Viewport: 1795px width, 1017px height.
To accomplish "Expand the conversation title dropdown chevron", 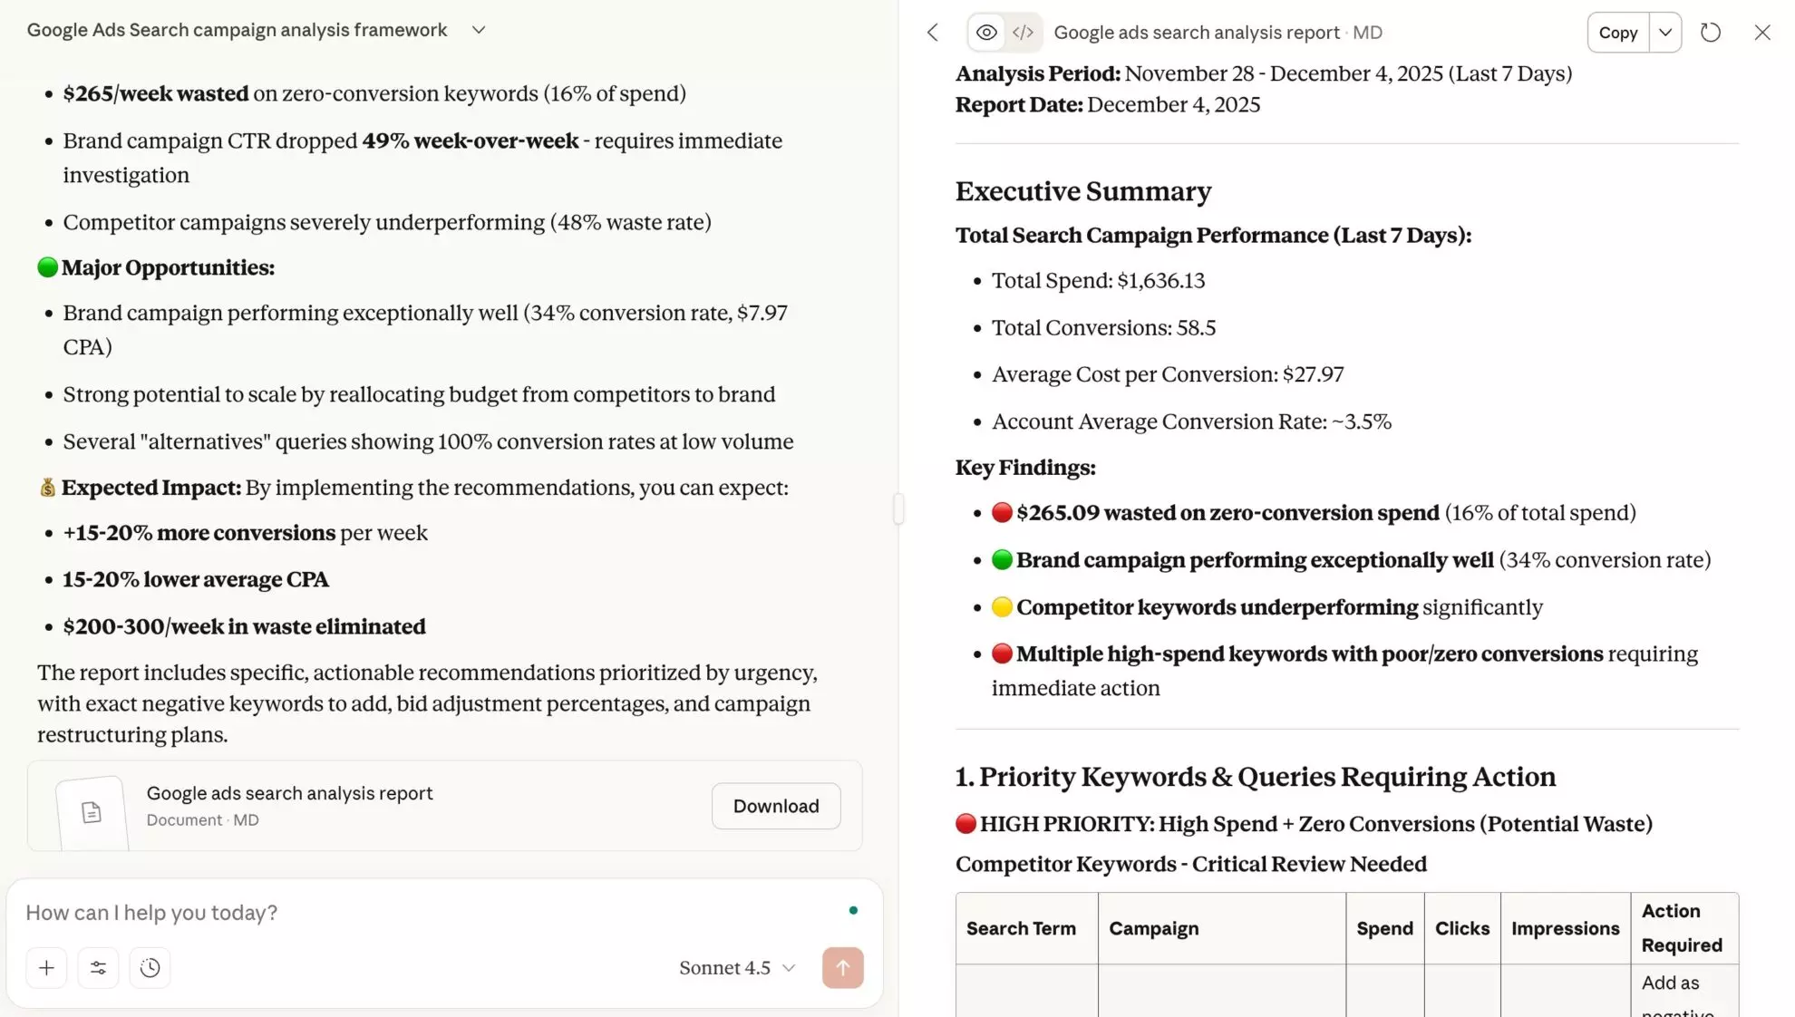I will coord(479,29).
